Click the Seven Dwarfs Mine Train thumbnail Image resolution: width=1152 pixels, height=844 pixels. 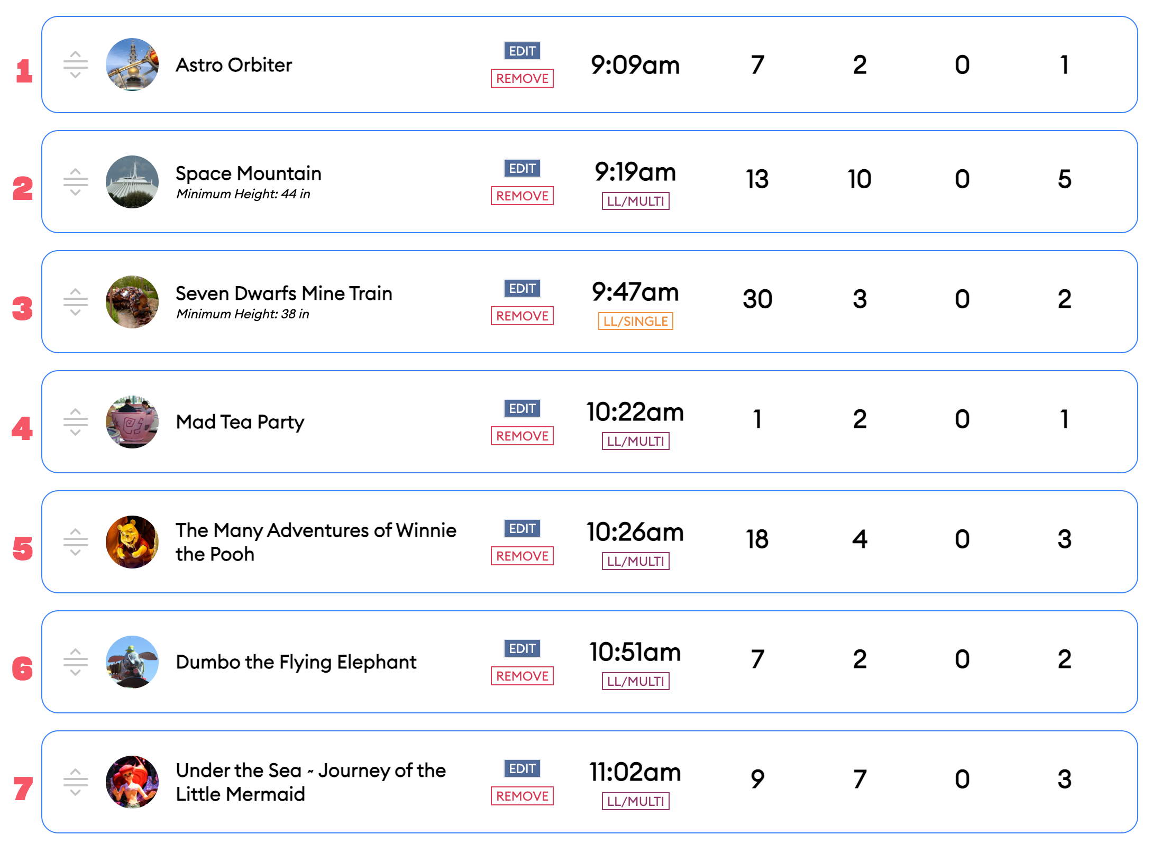(132, 302)
